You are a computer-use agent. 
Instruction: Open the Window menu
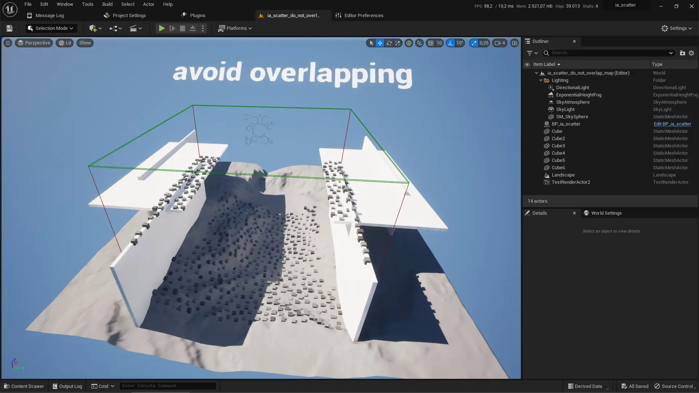click(x=65, y=4)
